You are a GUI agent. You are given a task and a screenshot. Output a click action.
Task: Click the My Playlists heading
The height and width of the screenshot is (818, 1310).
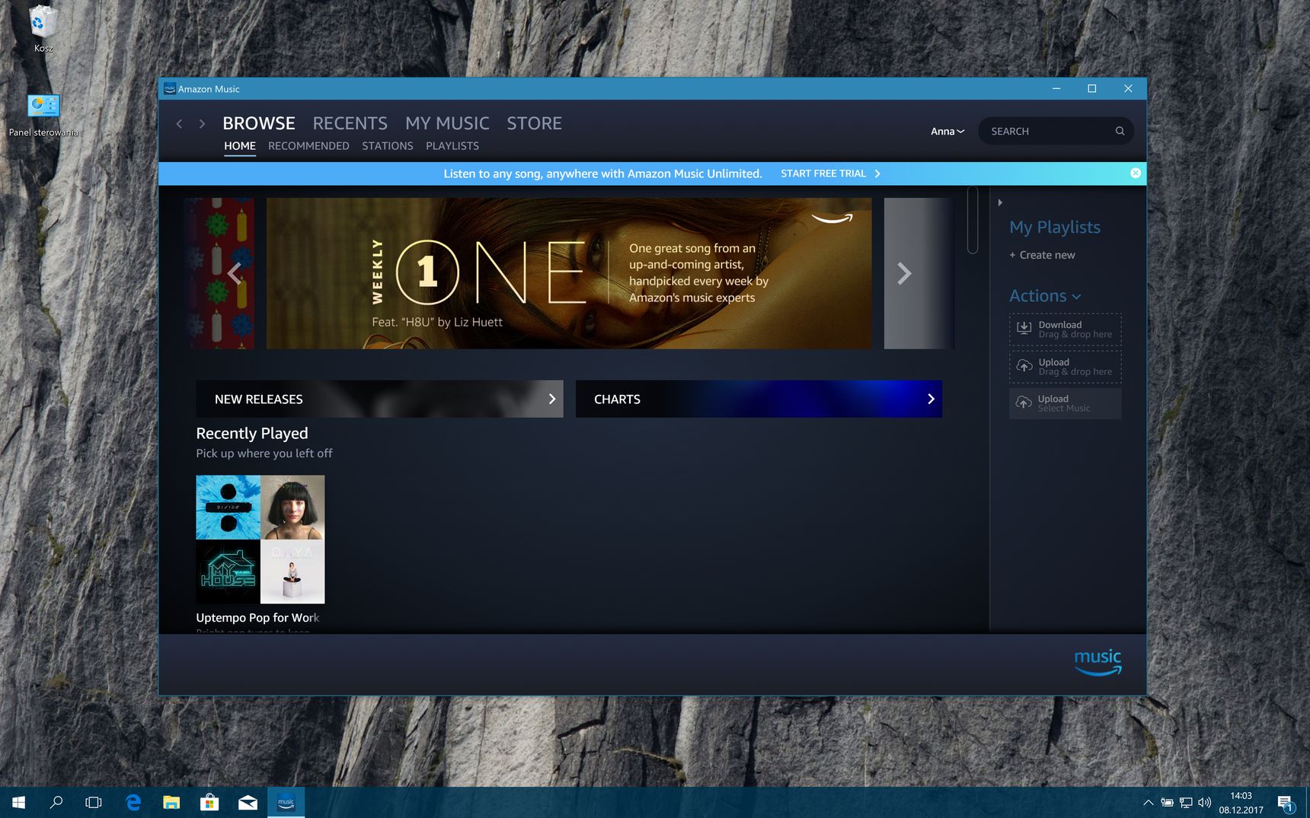1055,228
